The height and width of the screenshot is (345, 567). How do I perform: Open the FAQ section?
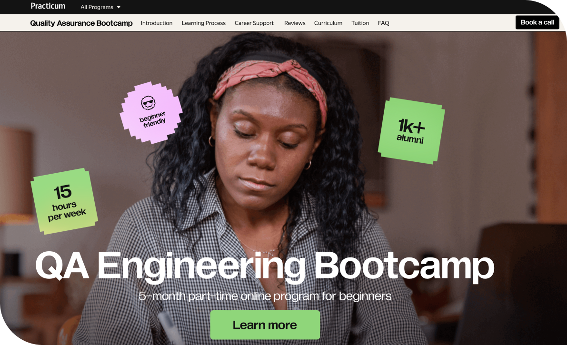pyautogui.click(x=383, y=23)
